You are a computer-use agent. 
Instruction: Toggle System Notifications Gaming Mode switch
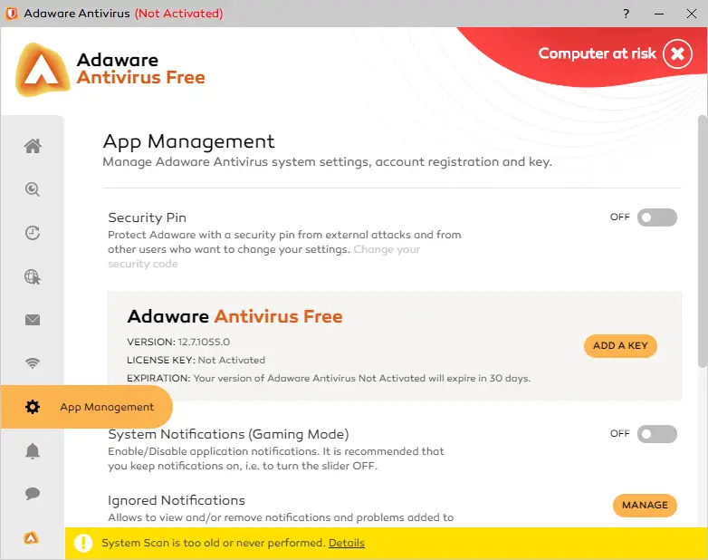pos(657,434)
